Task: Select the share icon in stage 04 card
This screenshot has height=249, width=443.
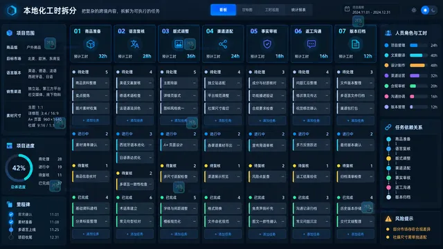Action: [223, 44]
